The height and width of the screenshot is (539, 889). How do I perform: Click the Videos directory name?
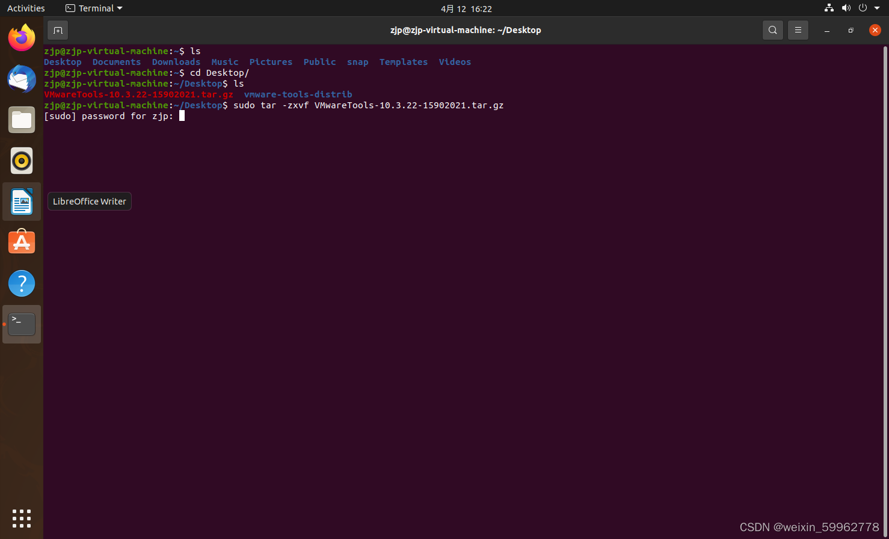[x=455, y=62]
